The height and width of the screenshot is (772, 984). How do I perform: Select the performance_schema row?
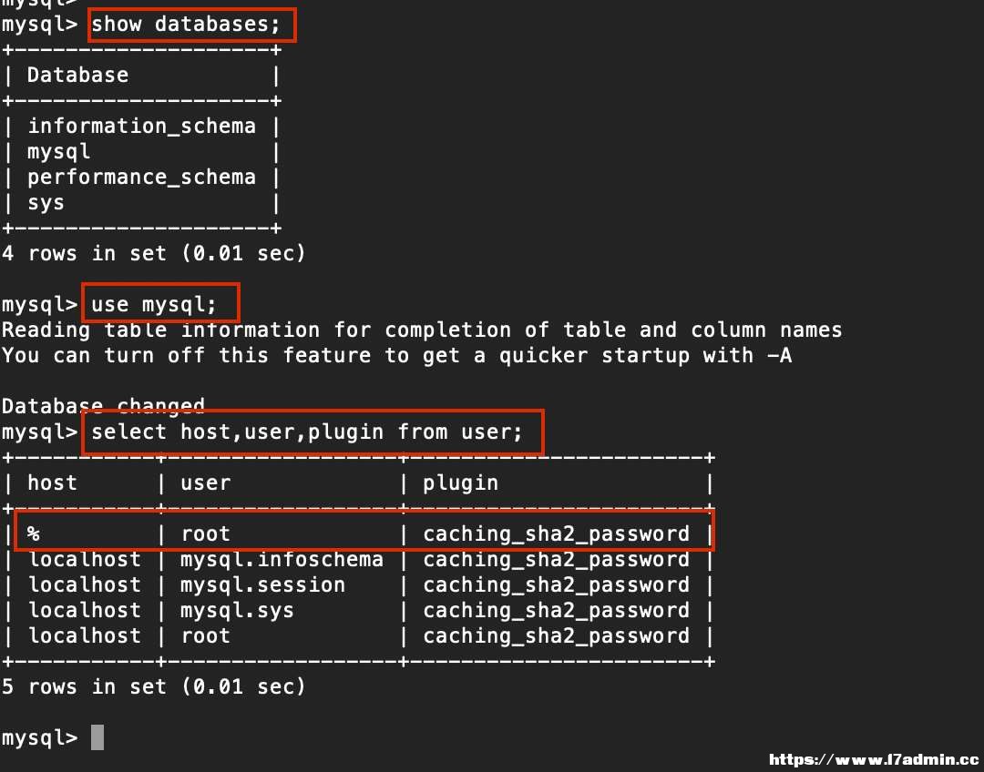pyautogui.click(x=142, y=178)
